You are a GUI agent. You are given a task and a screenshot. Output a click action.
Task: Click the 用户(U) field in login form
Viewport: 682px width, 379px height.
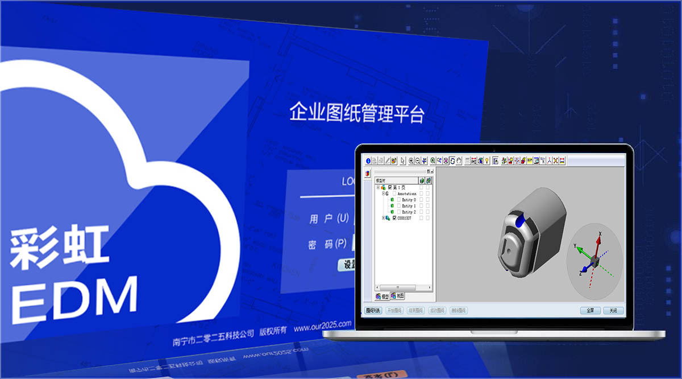coord(354,219)
